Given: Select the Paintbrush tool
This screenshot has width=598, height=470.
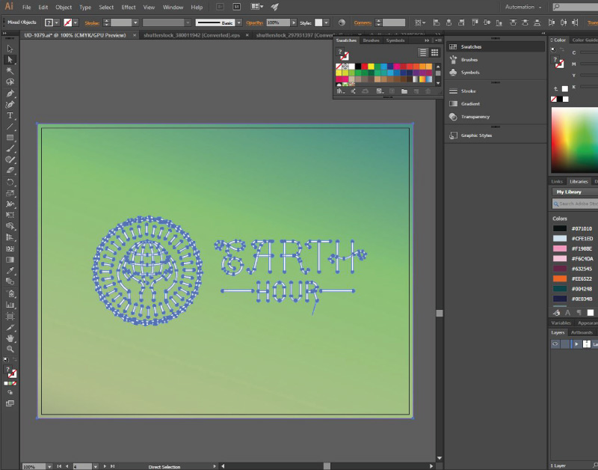Looking at the screenshot, I should coord(10,148).
